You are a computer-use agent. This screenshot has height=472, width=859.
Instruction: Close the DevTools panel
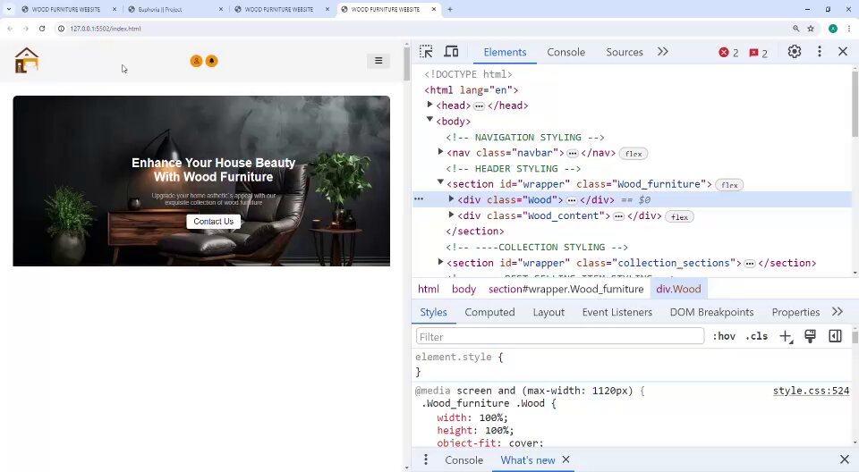[x=843, y=52]
